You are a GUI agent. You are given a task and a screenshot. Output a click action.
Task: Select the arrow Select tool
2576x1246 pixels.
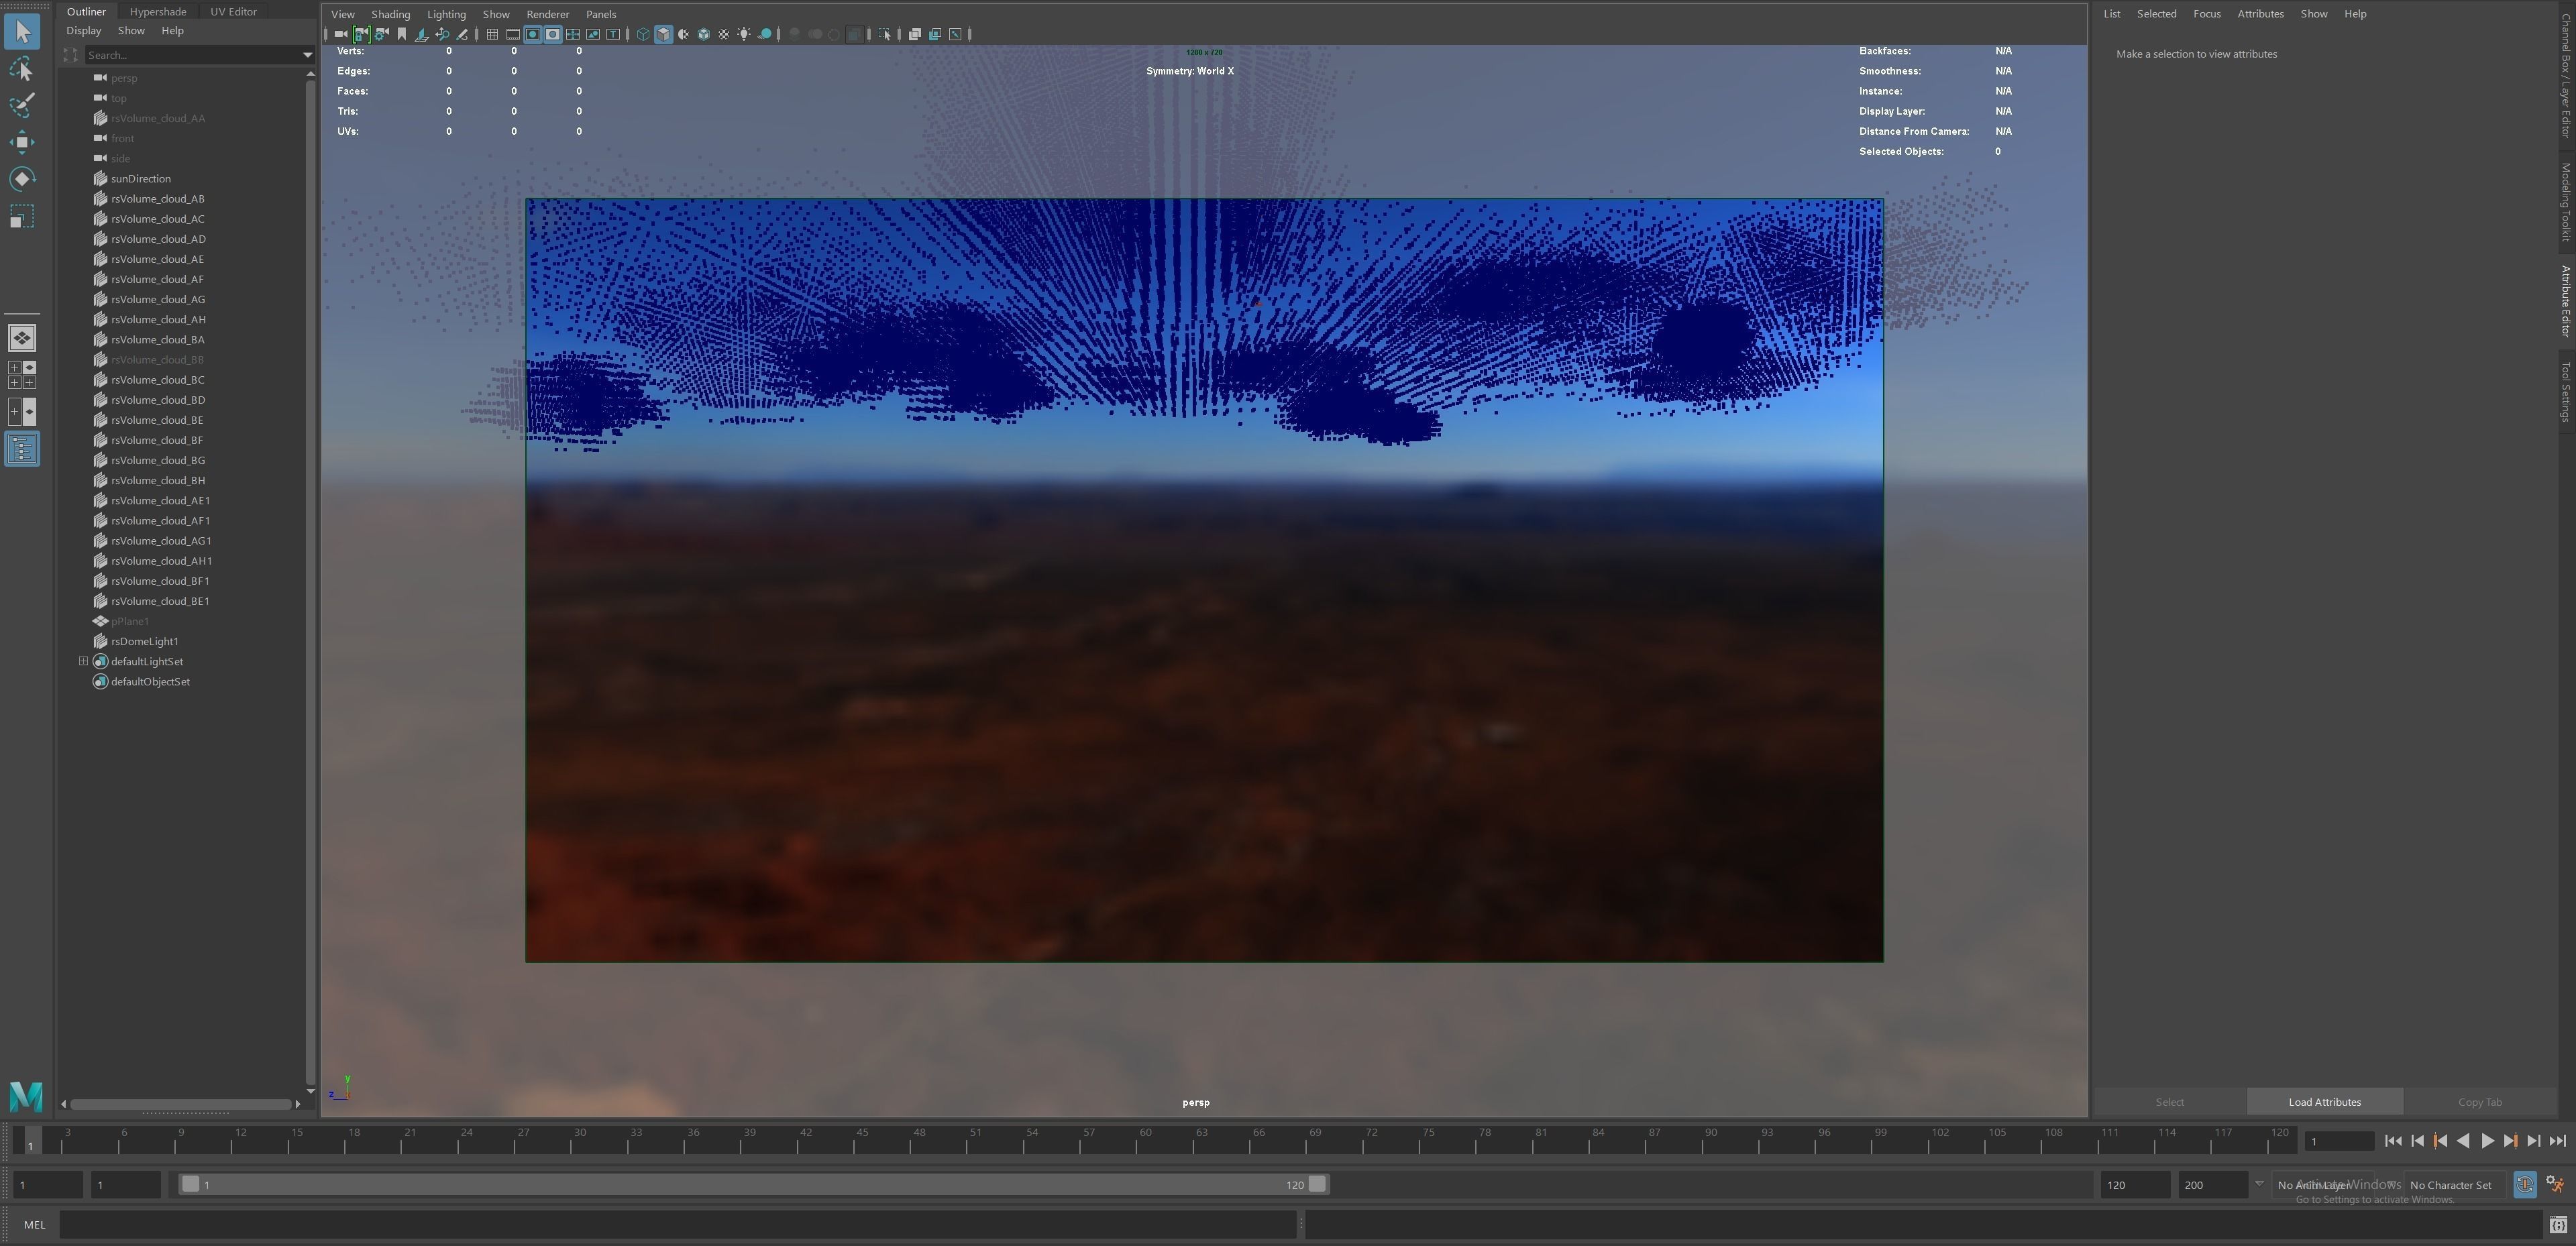(x=22, y=32)
